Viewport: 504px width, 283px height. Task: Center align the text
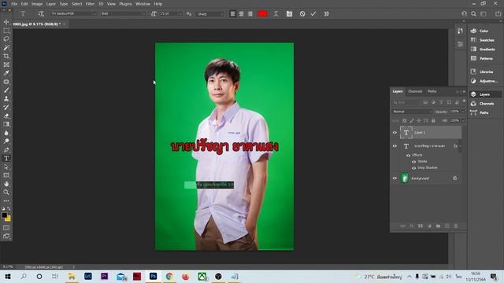(241, 14)
